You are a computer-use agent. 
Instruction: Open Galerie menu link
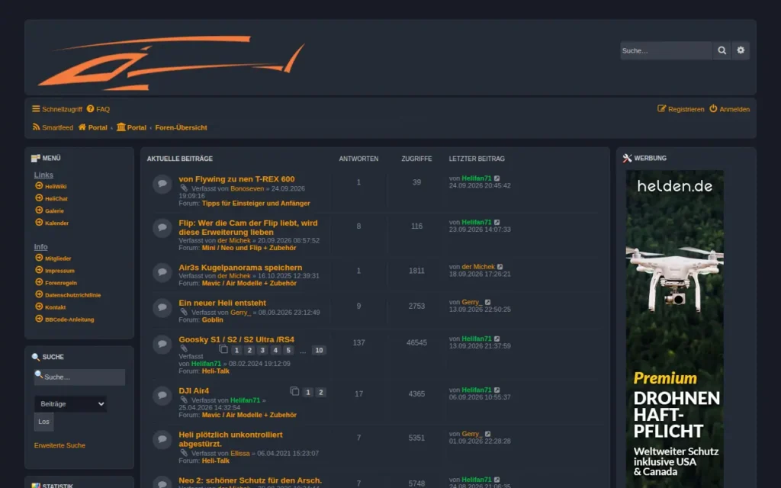pos(50,210)
